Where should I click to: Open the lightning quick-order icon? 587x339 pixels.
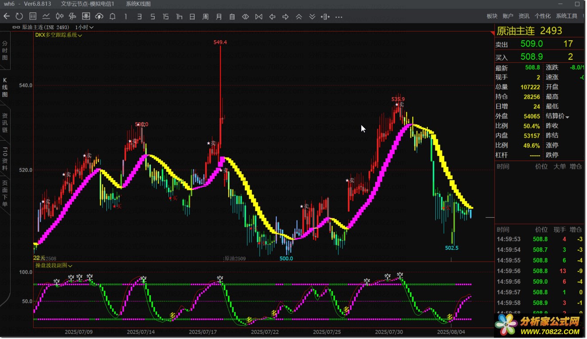point(73,16)
